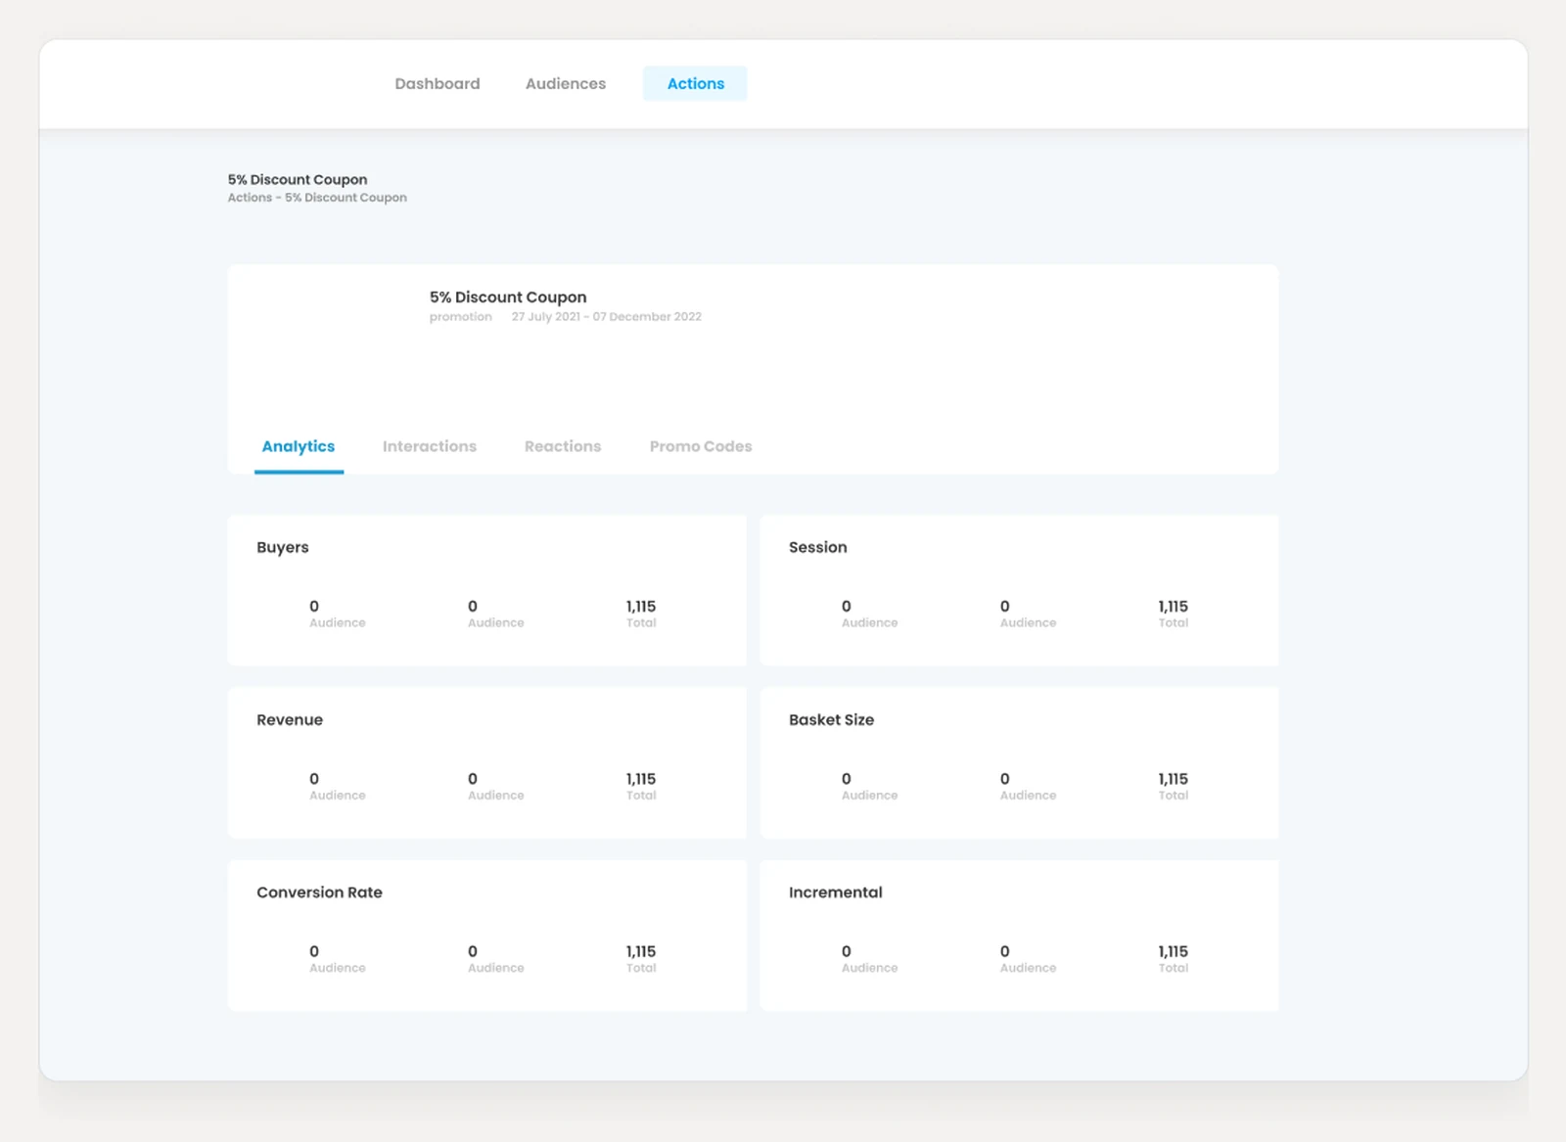Click the second Audience value in Buyers
Screen dimensions: 1566x1142
(x=473, y=607)
